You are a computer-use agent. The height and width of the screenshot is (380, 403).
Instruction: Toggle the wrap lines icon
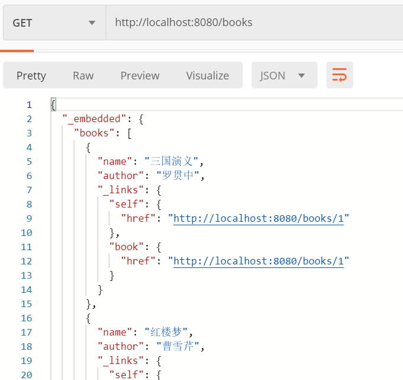[x=339, y=75]
